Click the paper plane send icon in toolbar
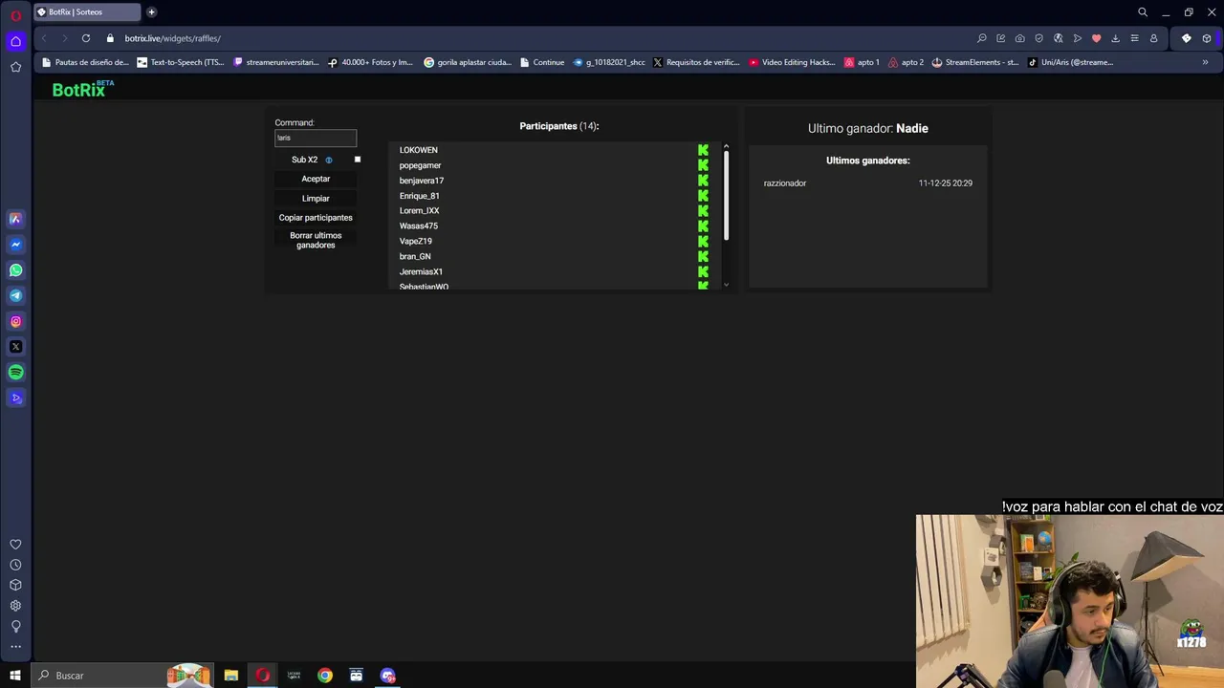1224x688 pixels. pyautogui.click(x=1078, y=38)
